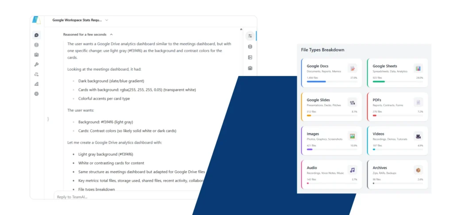
Task: Open the chat icon in left sidebar
Action: point(36,35)
